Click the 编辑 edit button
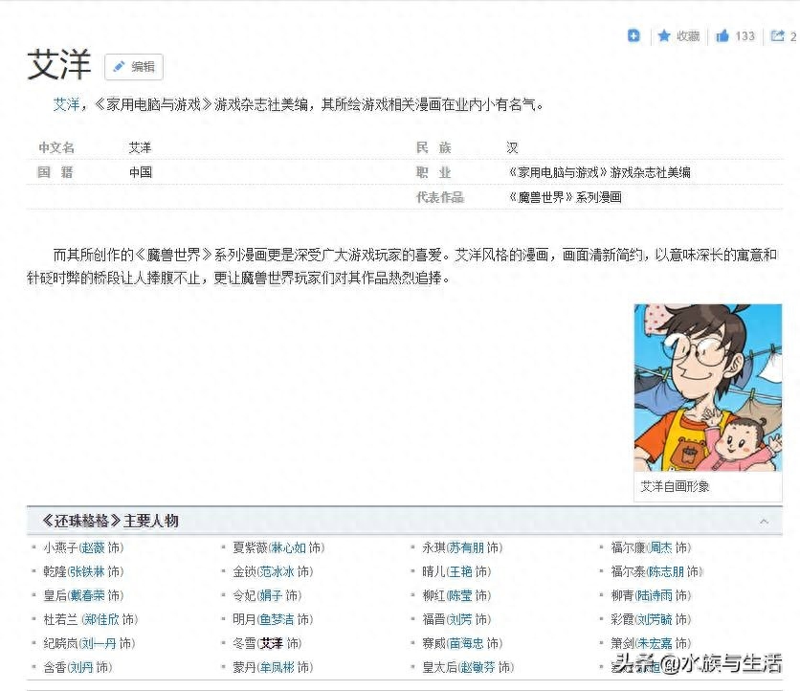Screen dimensions: 800x691 (x=134, y=67)
